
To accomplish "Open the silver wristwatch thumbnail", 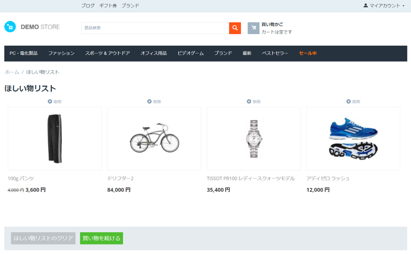I will [254, 139].
